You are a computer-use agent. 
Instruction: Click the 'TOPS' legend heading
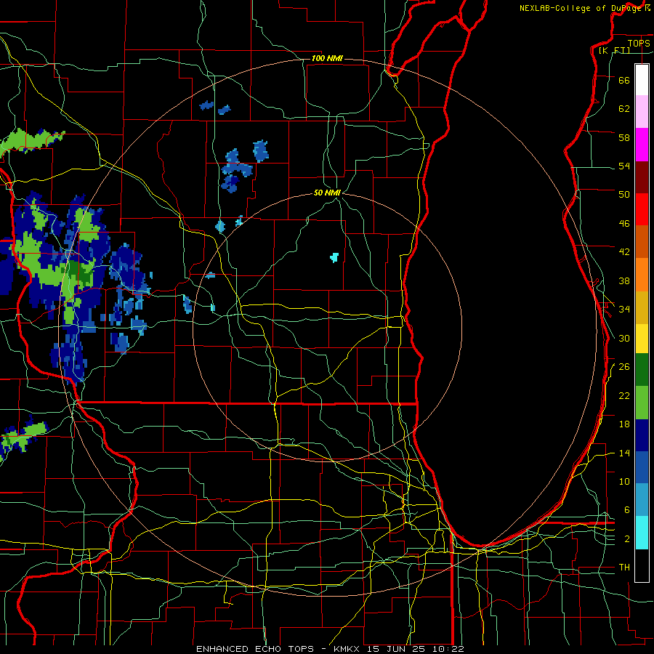tap(639, 44)
